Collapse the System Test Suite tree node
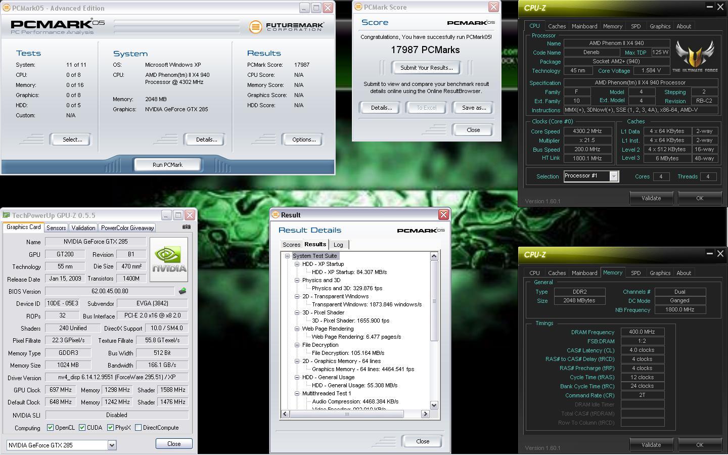The height and width of the screenshot is (455, 728). [287, 256]
